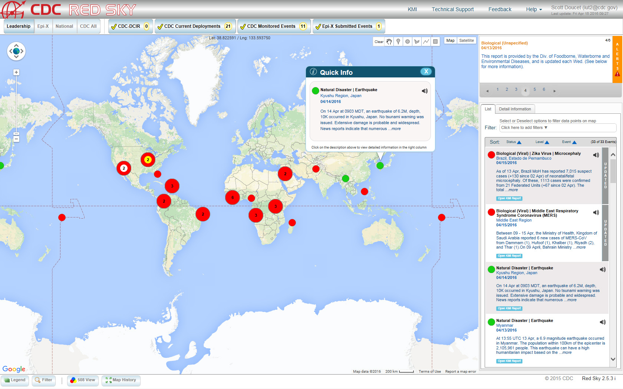Select the hand pan tool
The width and height of the screenshot is (623, 389).
point(389,41)
